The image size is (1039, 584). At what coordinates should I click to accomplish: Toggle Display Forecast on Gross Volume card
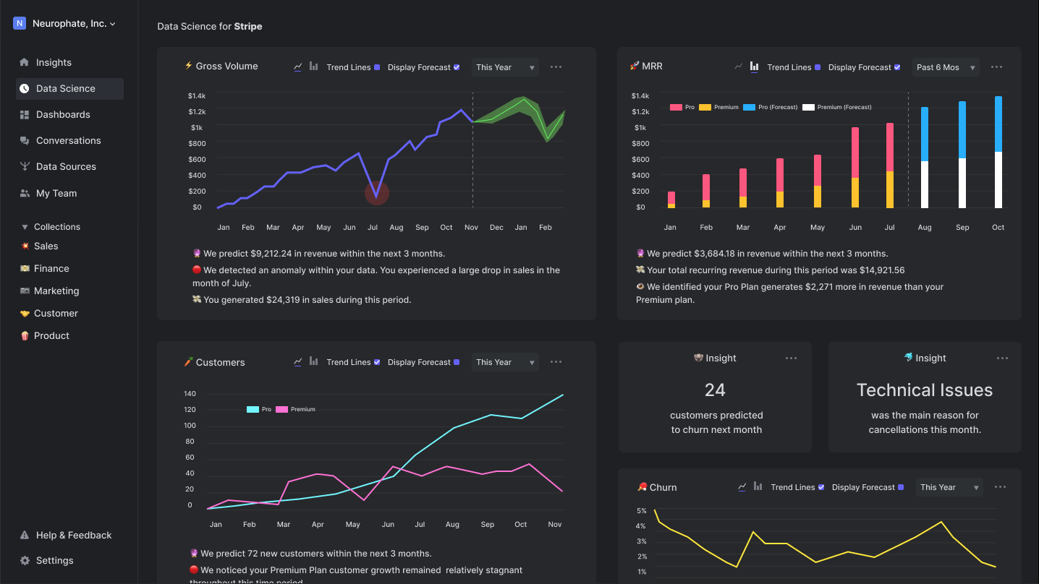coord(457,67)
